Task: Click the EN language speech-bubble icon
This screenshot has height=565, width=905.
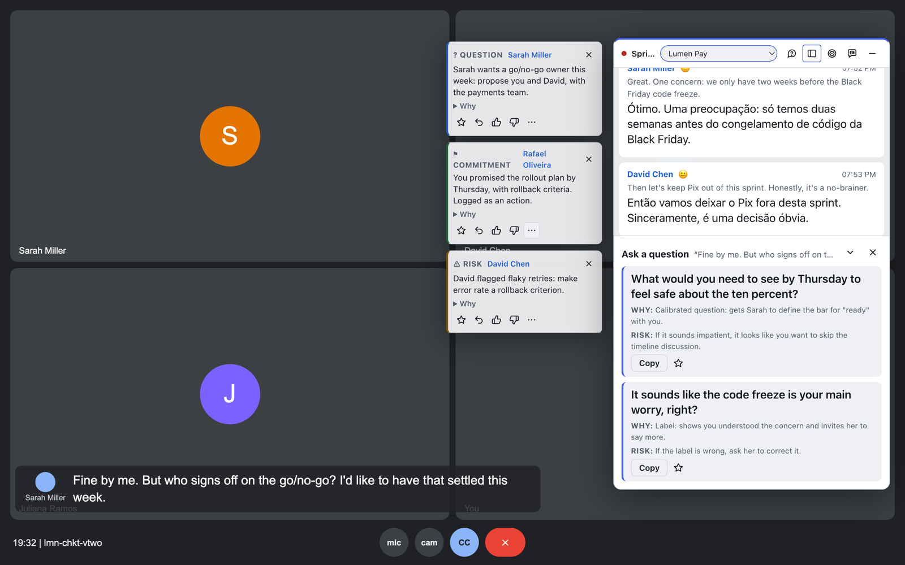Action: (x=852, y=54)
